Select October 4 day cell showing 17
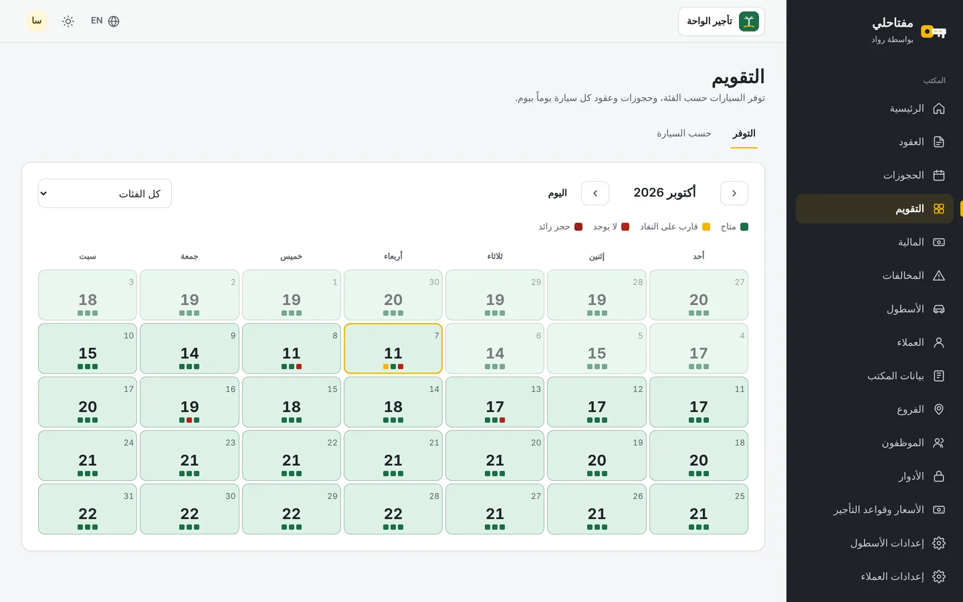Viewport: 963px width, 602px height. click(x=699, y=348)
